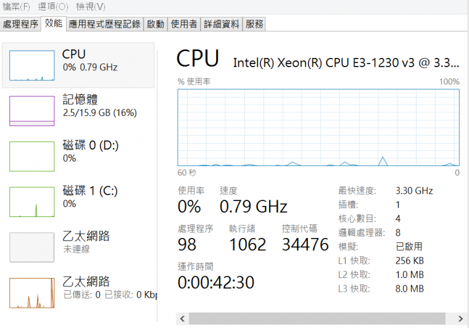The image size is (469, 328).
Task: Click the 效能 tab
Action: point(54,23)
